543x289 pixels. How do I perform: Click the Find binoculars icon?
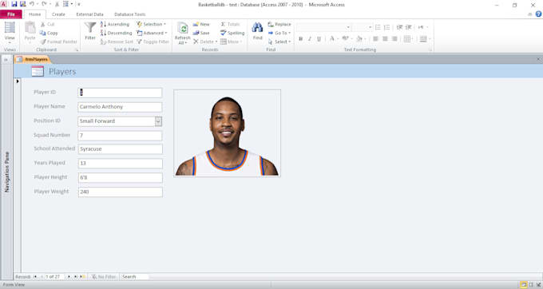[257, 28]
